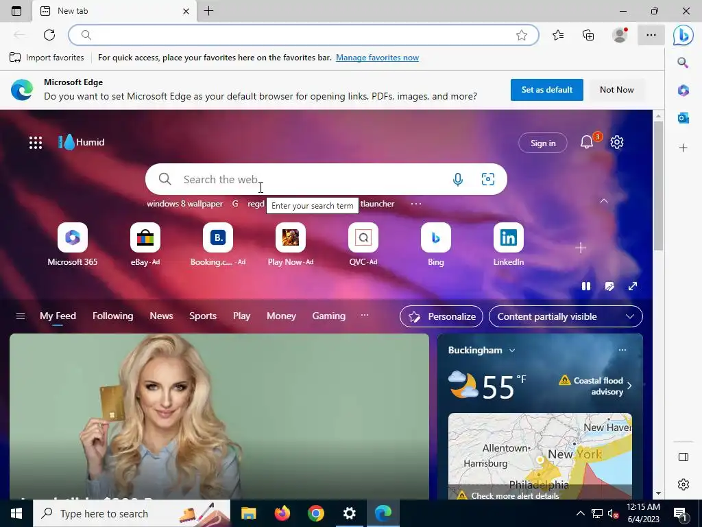Click the Sign in button
This screenshot has height=527, width=702.
point(543,143)
